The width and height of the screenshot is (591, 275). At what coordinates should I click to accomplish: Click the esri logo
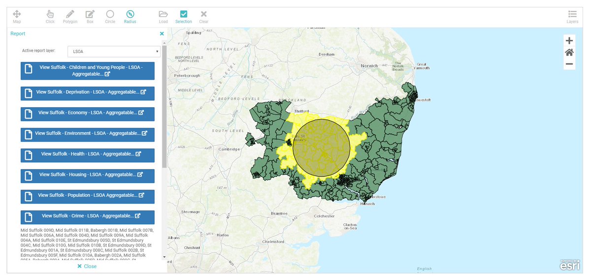(570, 265)
